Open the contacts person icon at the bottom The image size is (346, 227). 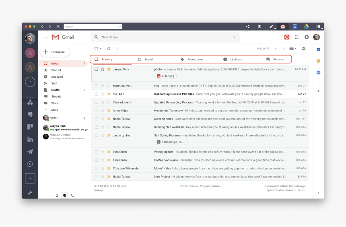click(57, 196)
